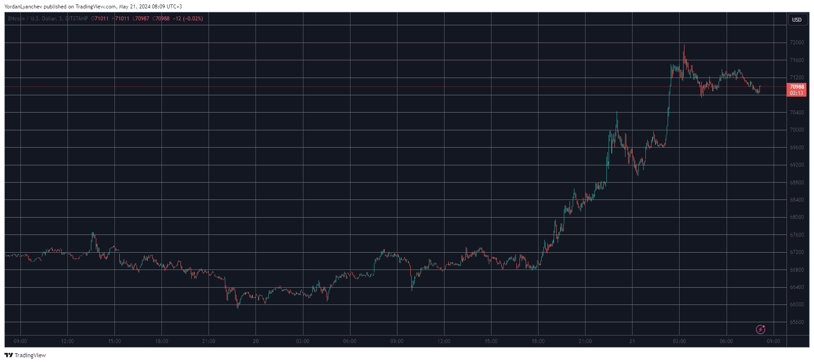The width and height of the screenshot is (814, 363).
Task: Click the 69200 price axis label
Action: (x=797, y=165)
